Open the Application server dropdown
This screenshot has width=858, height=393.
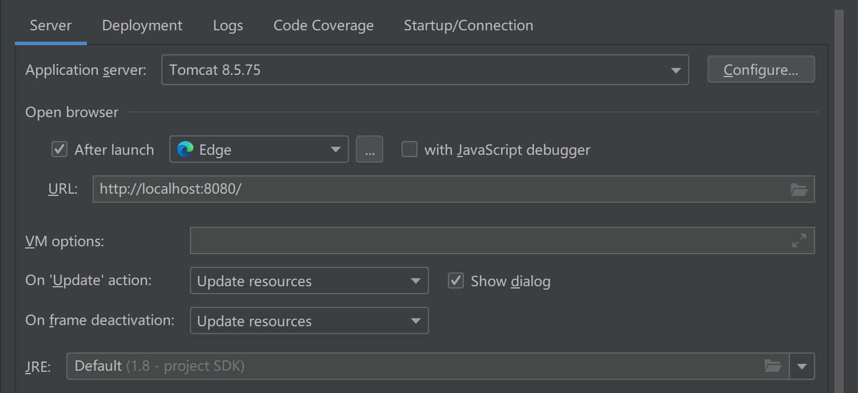(x=425, y=70)
